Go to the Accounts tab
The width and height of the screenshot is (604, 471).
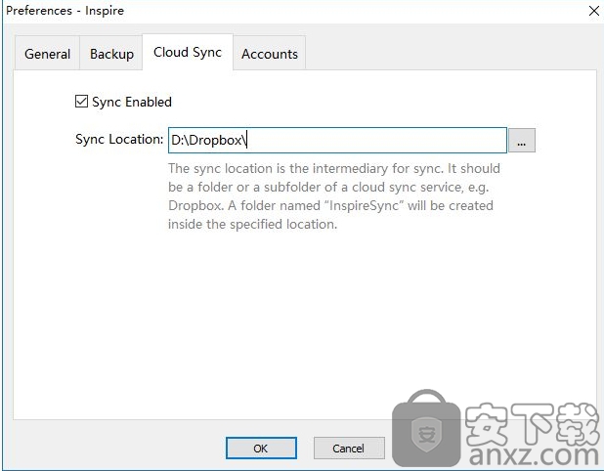(x=270, y=54)
